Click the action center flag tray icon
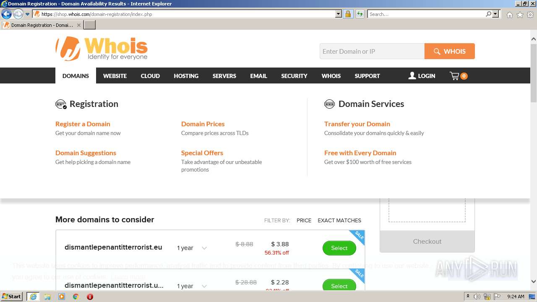 497,297
